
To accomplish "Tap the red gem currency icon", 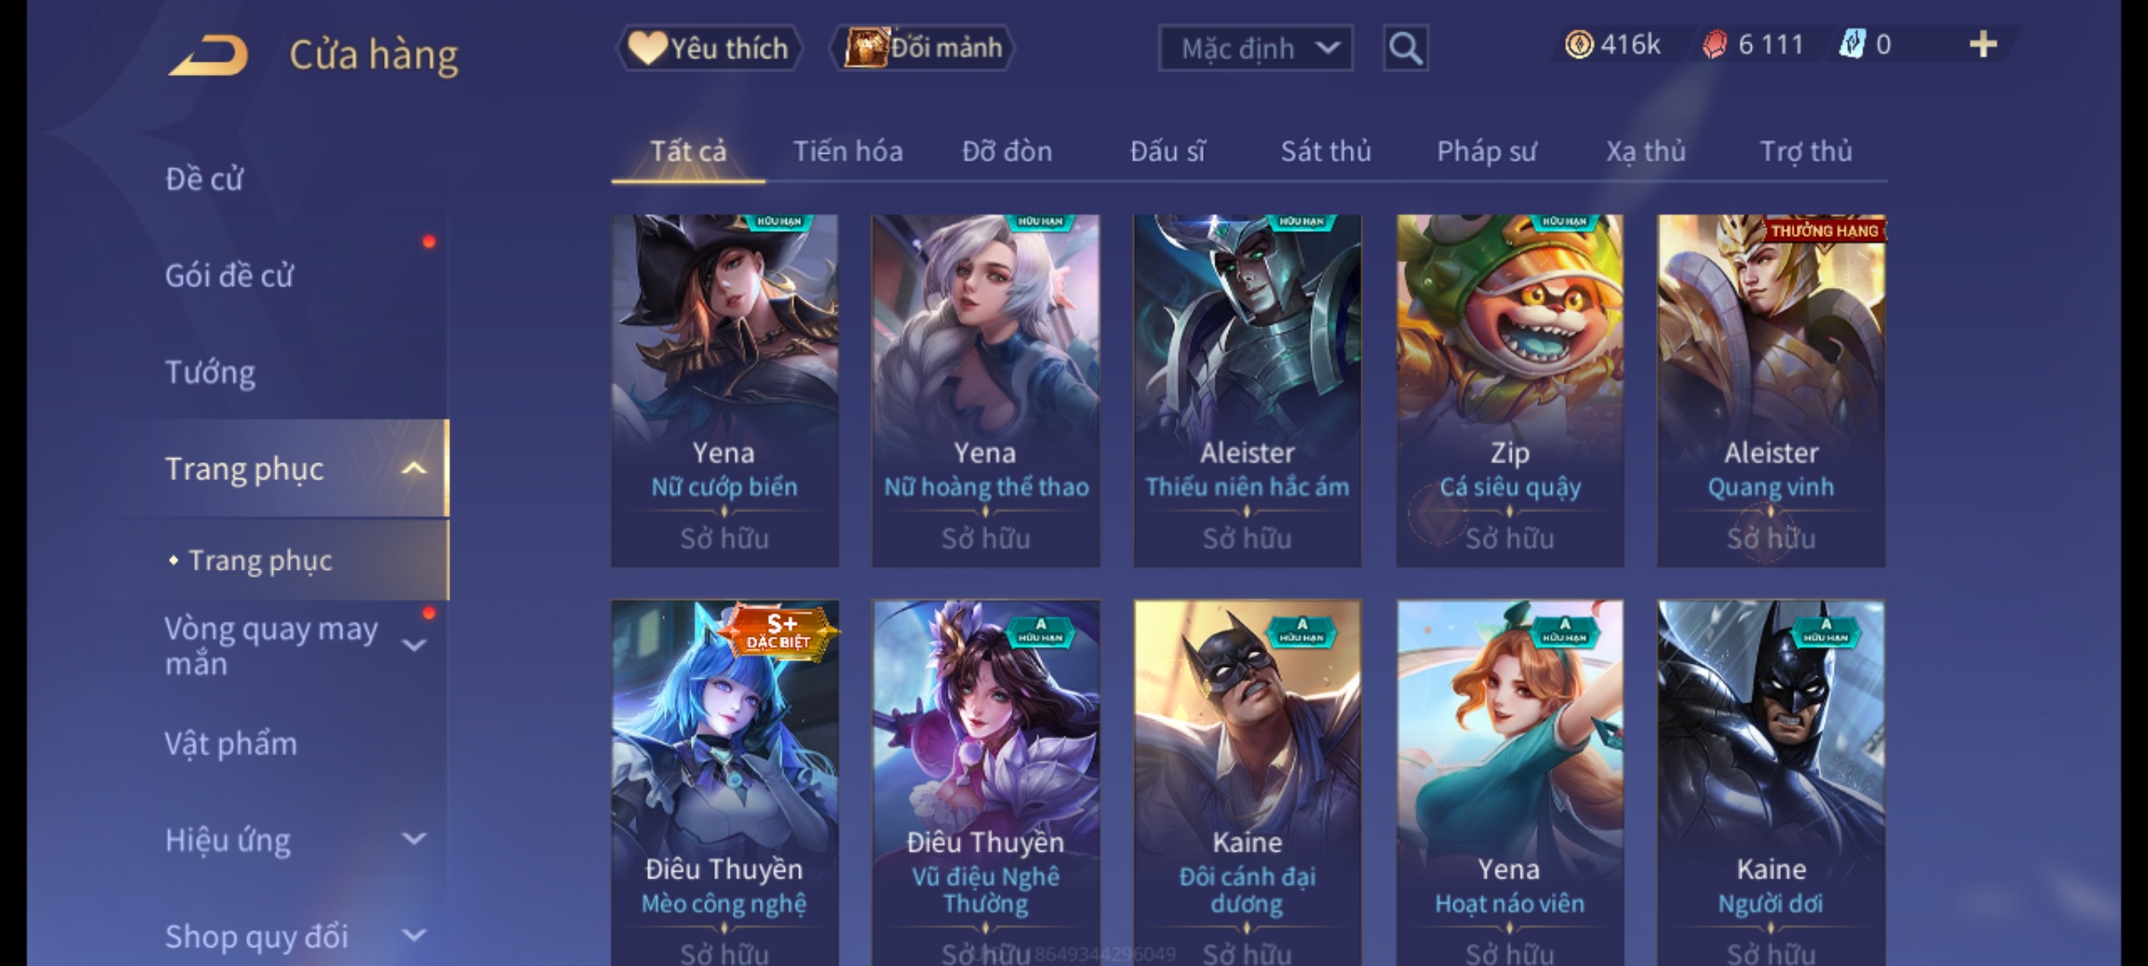I will click(x=1714, y=45).
